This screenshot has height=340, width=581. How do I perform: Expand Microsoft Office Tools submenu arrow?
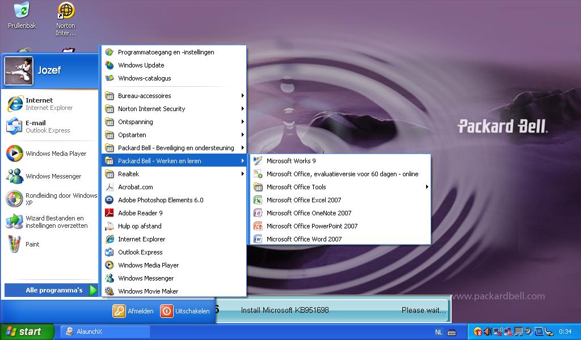point(426,187)
